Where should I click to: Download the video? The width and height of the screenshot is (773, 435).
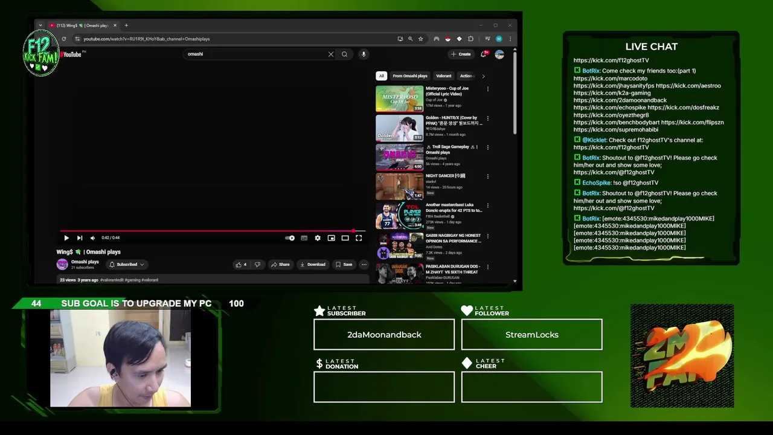(313, 265)
